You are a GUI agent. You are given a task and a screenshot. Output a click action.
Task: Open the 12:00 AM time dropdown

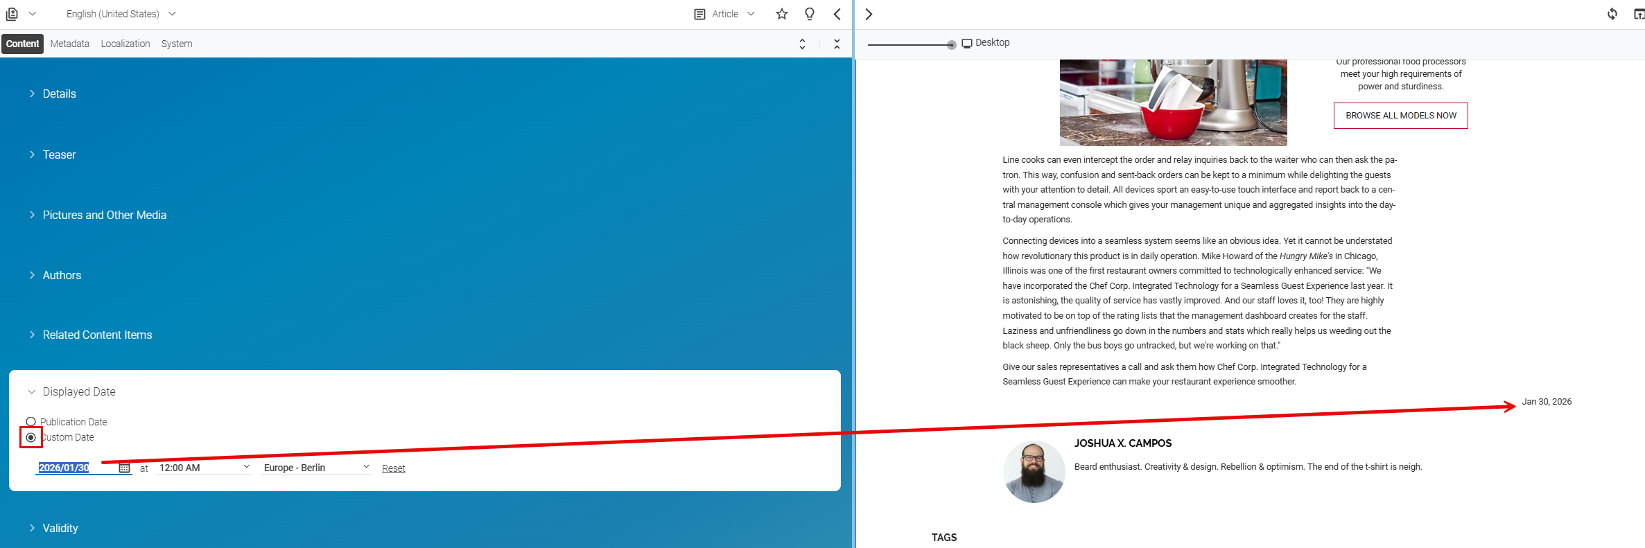(x=204, y=468)
